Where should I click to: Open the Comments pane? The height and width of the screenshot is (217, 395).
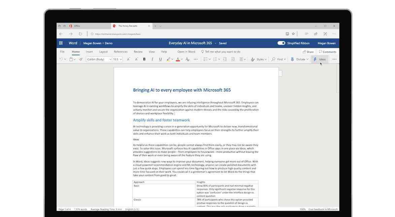(x=327, y=52)
